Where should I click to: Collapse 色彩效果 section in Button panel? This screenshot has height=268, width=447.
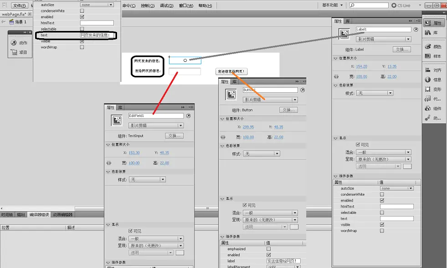222,146
